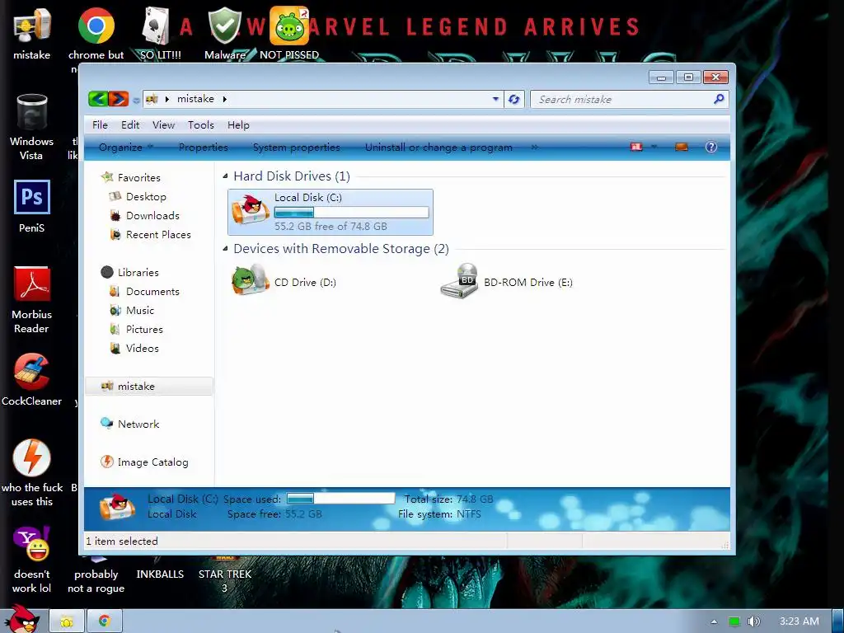The width and height of the screenshot is (844, 633).
Task: Open the INKBALLS desktop shortcut
Action: pyautogui.click(x=160, y=574)
